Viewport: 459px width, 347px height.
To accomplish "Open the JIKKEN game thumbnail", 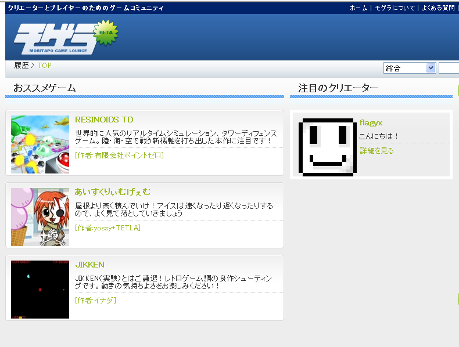I will pos(40,290).
